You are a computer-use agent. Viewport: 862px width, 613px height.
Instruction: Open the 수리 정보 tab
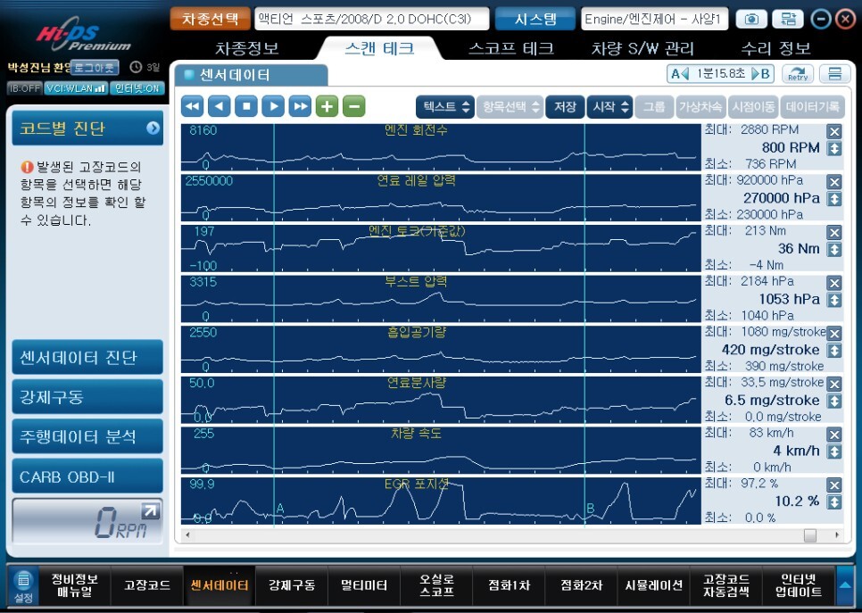775,48
